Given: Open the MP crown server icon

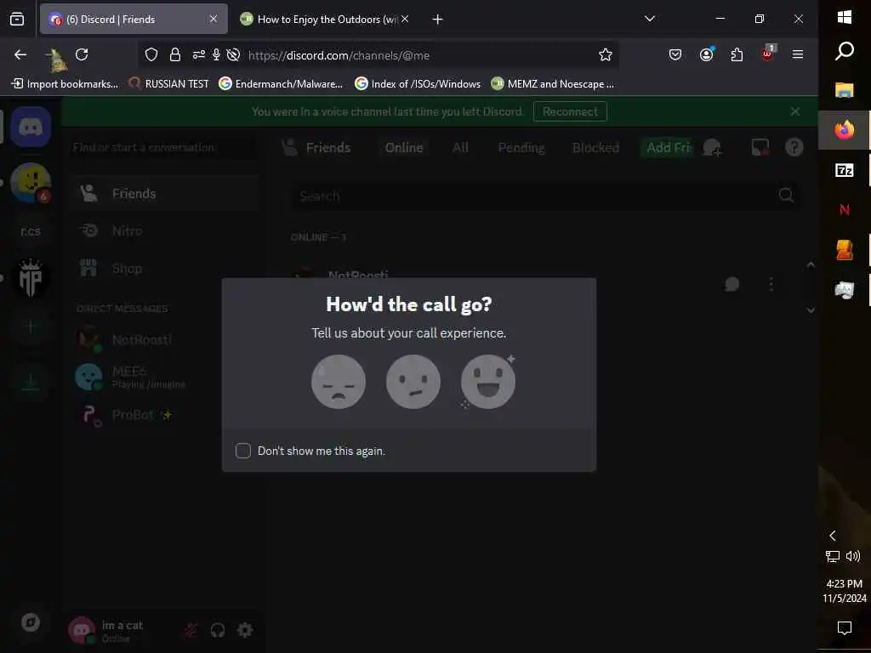Looking at the screenshot, I should click(31, 278).
